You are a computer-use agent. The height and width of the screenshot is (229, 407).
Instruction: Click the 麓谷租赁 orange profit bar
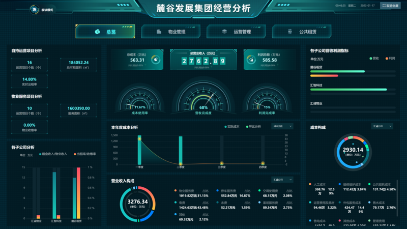pyautogui.click(x=324, y=76)
